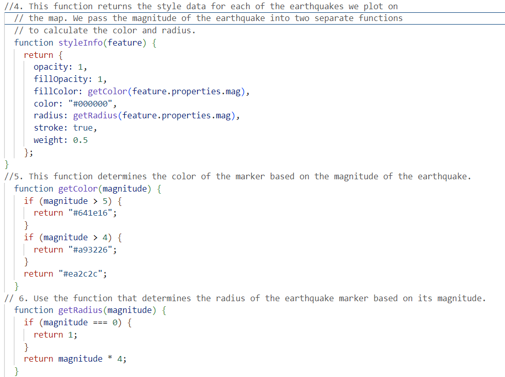
Task: Click the "#ea2c2c" return string
Action: tap(80, 274)
